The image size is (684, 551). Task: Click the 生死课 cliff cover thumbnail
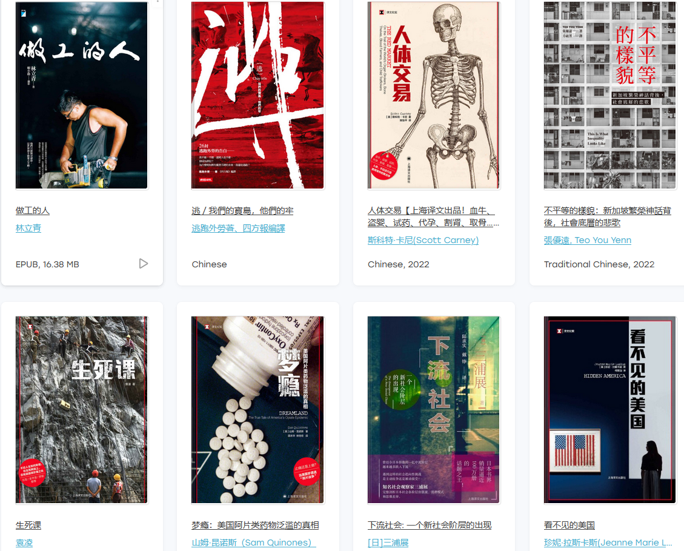(x=82, y=410)
